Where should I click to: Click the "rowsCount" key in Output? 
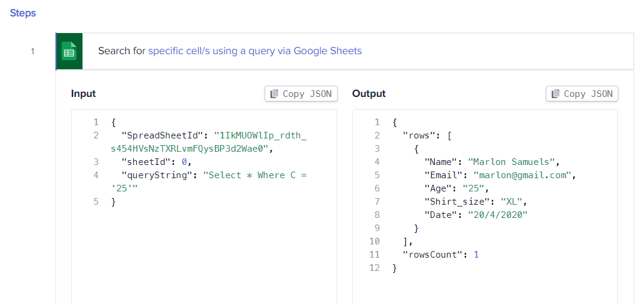point(432,255)
